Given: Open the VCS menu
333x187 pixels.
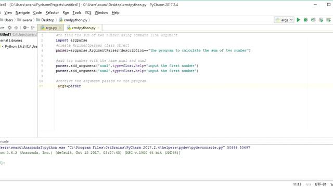Looking at the screenshot, I should click(88, 12).
